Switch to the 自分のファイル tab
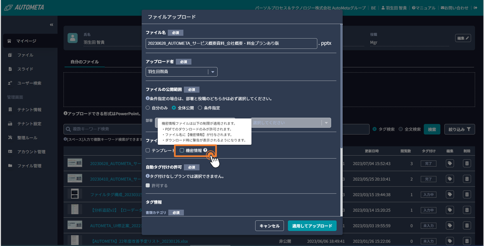The width and height of the screenshot is (484, 246). (x=84, y=62)
